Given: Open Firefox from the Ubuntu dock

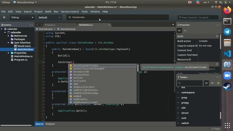Looking at the screenshot, I should point(227,10).
